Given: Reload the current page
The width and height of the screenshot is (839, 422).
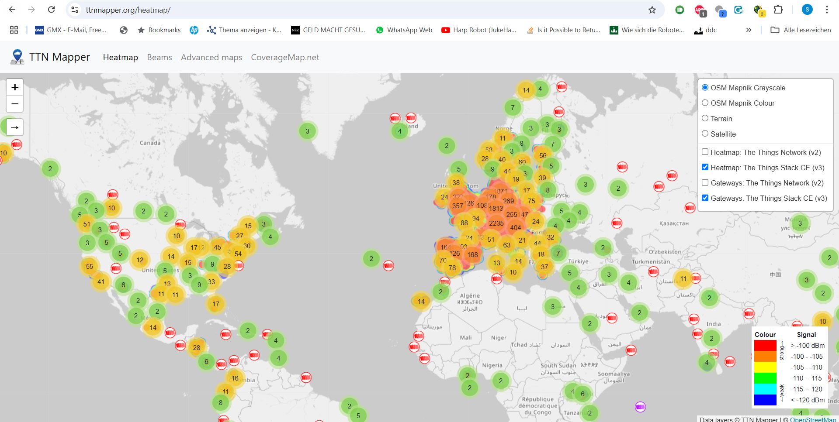Looking at the screenshot, I should pyautogui.click(x=52, y=10).
